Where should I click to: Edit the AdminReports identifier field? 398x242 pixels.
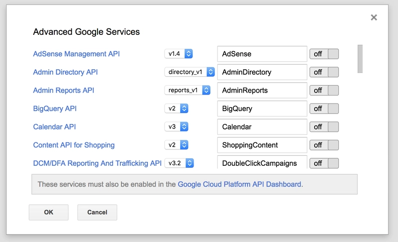point(262,91)
